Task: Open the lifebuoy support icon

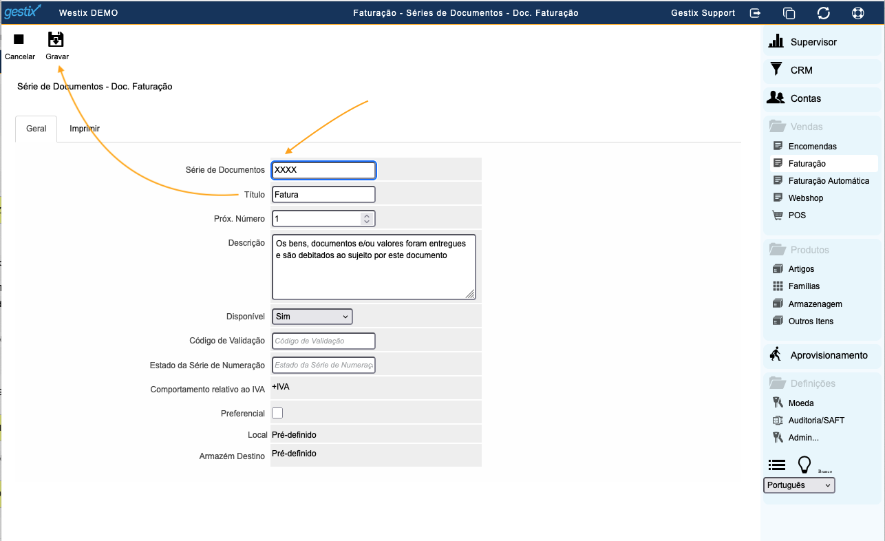Action: [x=857, y=13]
